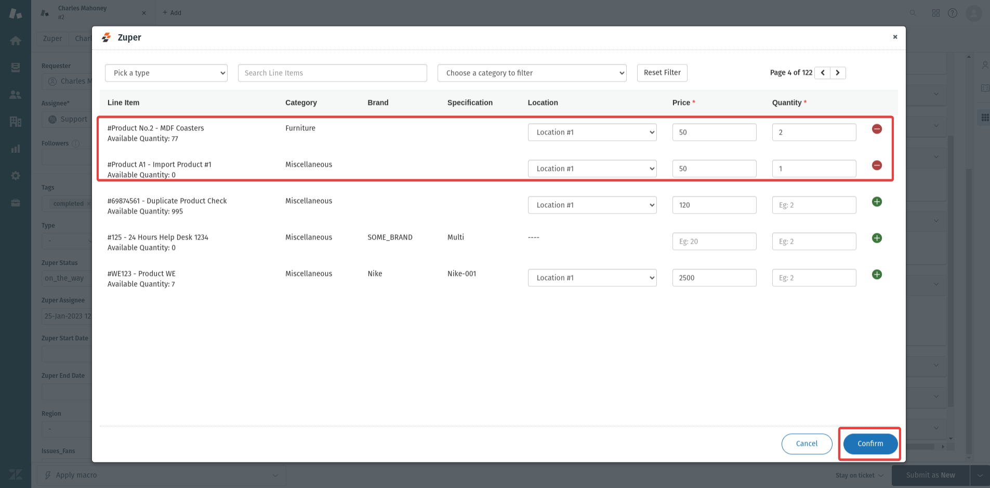Click Quantity field for Product WE
The height and width of the screenshot is (488, 990).
814,278
